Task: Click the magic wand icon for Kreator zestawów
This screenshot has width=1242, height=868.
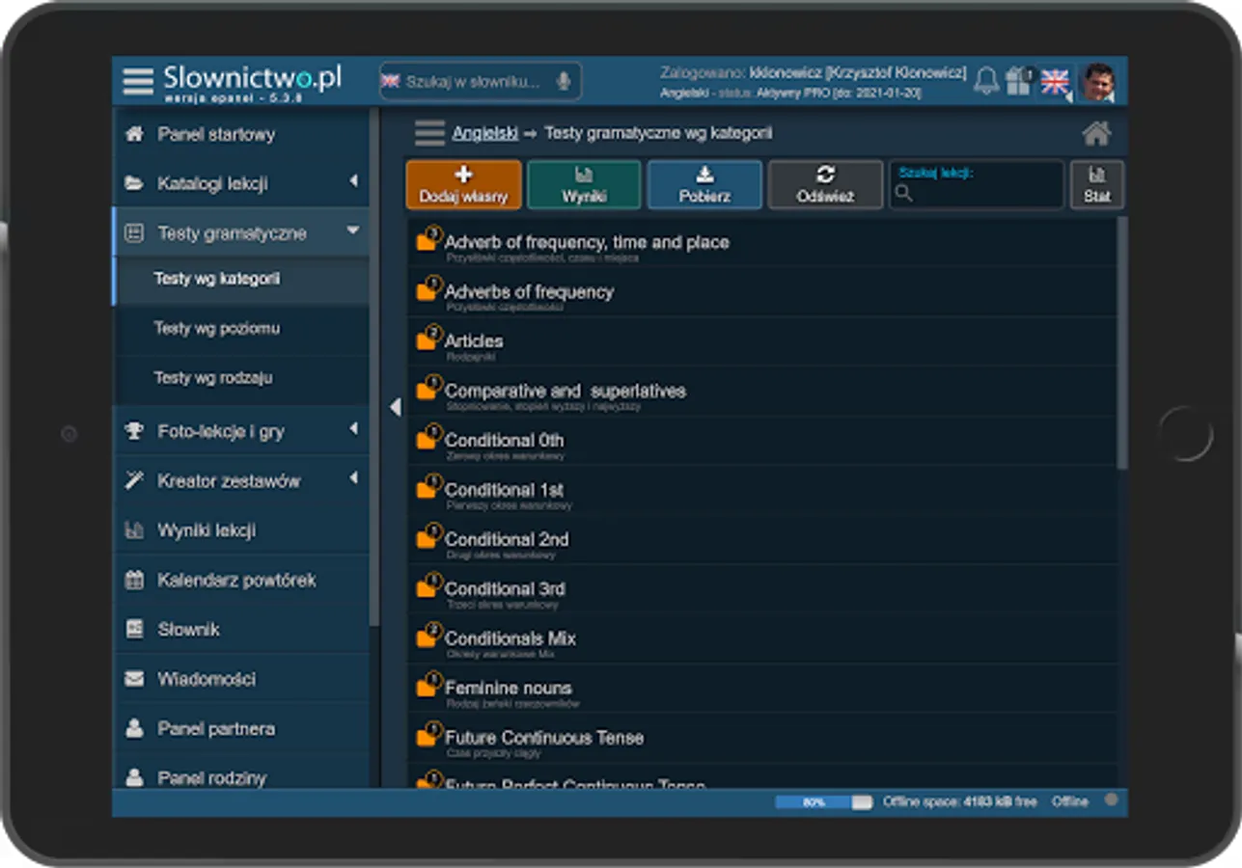Action: pos(134,480)
